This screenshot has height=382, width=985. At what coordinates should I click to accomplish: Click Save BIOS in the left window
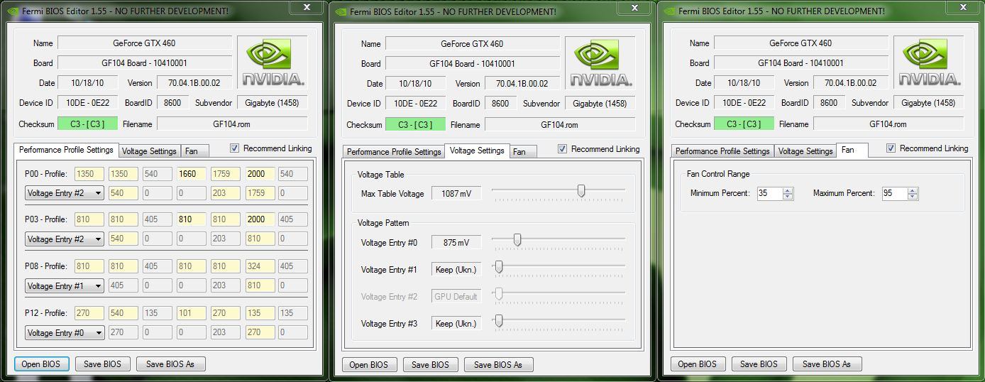[x=103, y=364]
